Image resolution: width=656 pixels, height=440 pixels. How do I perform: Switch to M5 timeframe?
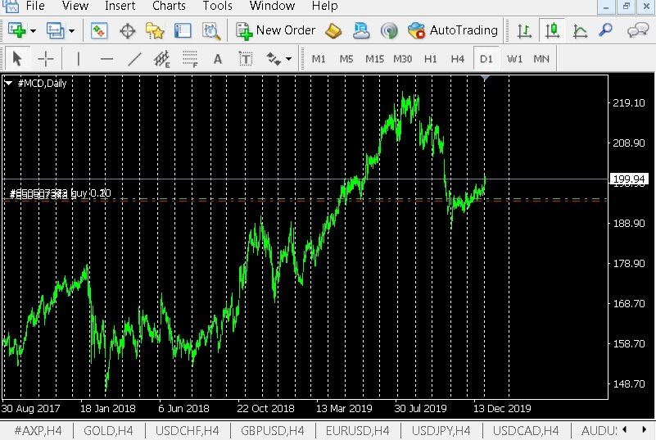point(346,59)
